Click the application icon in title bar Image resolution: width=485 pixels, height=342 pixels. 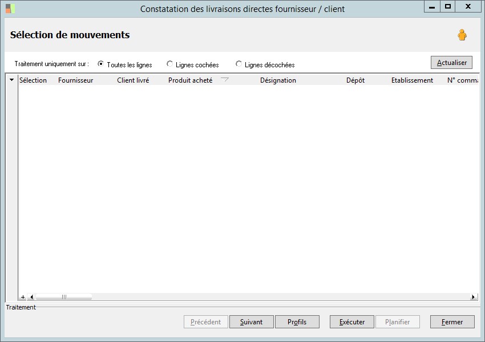click(10, 9)
